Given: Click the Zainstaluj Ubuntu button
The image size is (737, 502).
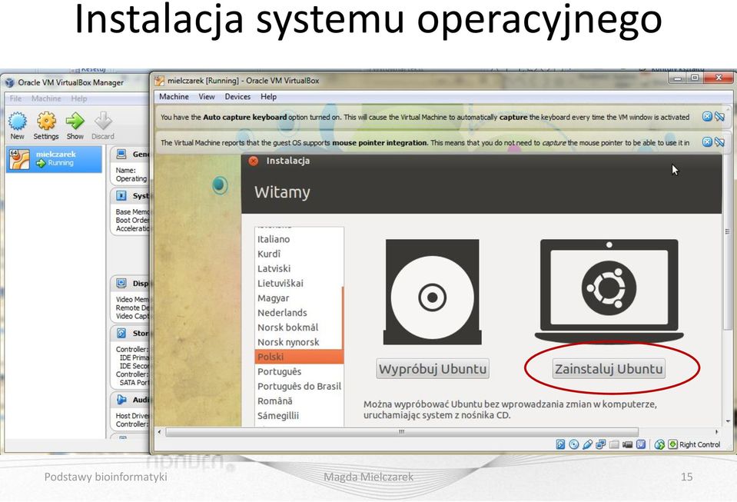Looking at the screenshot, I should coord(609,368).
